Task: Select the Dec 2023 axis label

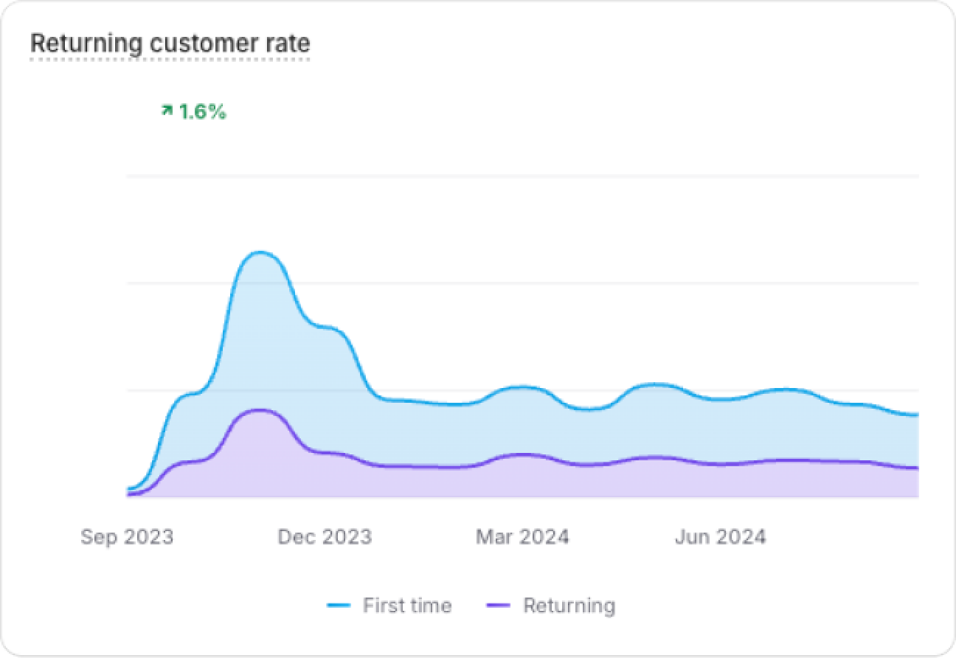Action: pyautogui.click(x=325, y=536)
